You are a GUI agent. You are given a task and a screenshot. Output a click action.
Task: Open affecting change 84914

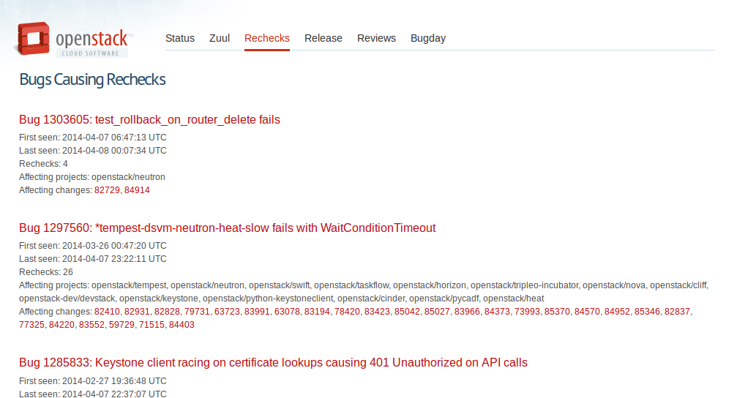(x=137, y=190)
